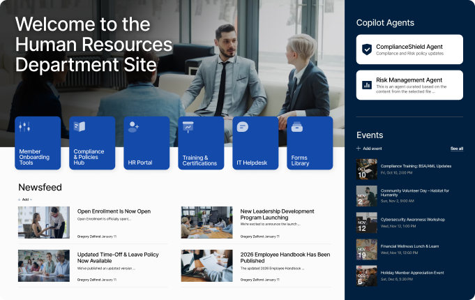Expand the Add dropdown under Newsfeed
This screenshot has height=300, width=475.
click(x=25, y=200)
